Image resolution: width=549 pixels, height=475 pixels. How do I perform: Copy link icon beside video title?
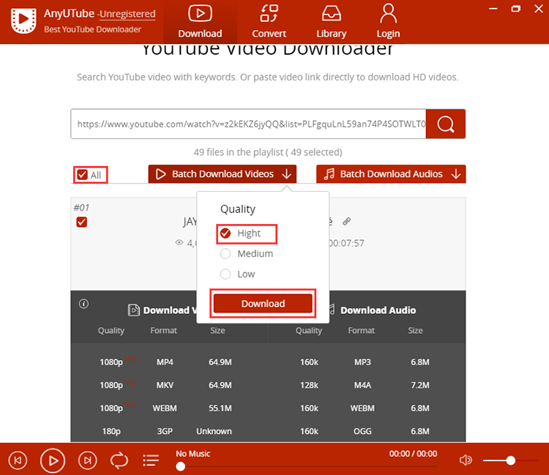coord(346,221)
